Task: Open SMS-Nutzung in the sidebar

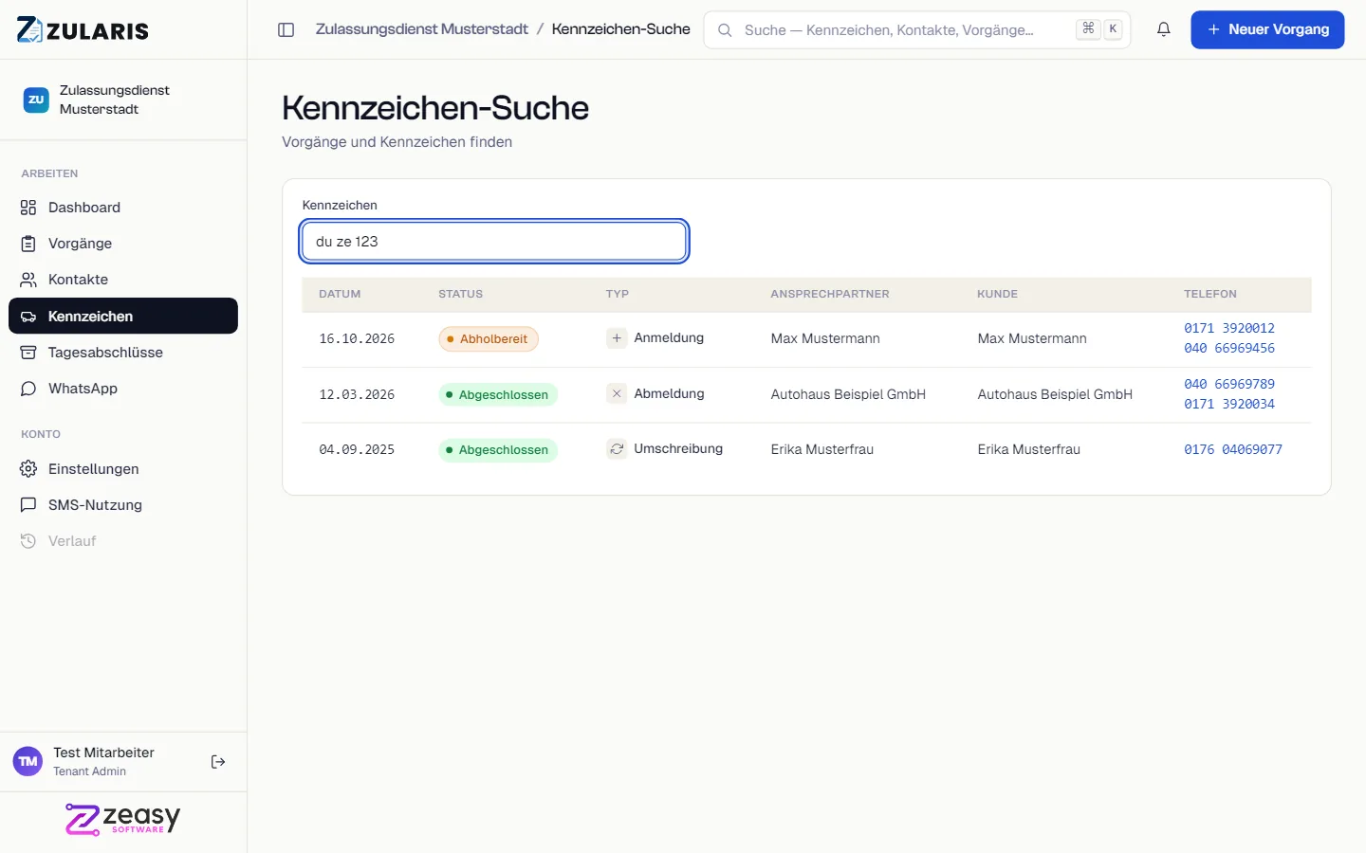Action: tap(123, 505)
